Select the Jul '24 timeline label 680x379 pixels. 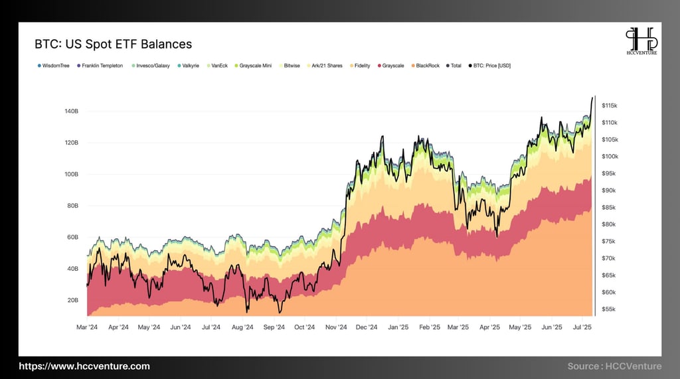(211, 327)
